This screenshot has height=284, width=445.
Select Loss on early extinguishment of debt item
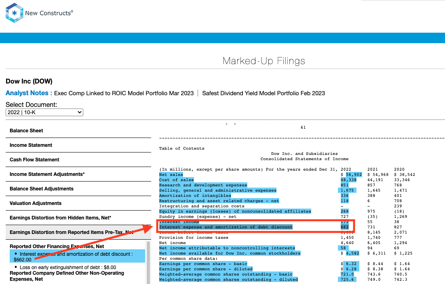click(x=68, y=267)
